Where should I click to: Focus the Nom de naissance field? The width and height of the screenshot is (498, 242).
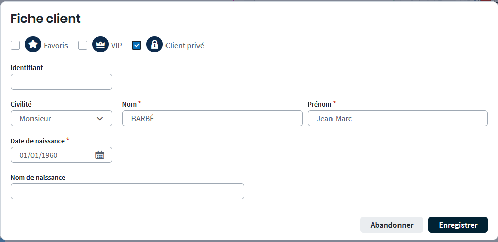pos(127,191)
